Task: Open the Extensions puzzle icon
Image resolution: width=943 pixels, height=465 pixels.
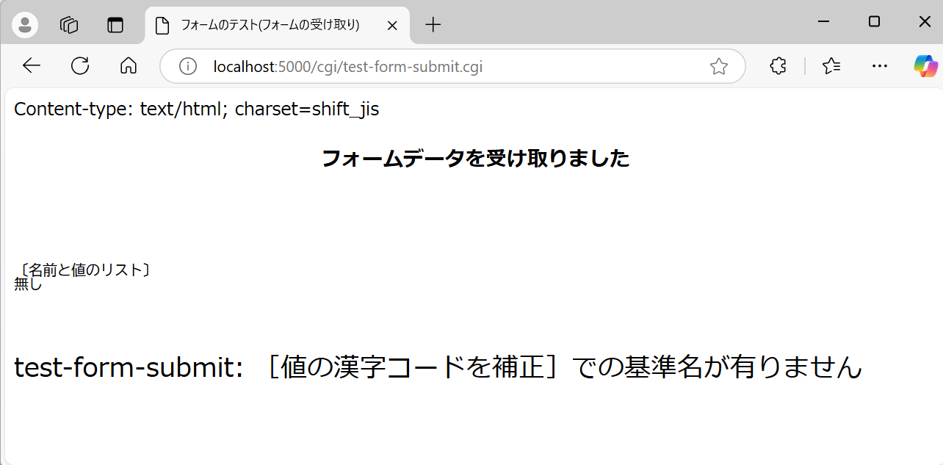Action: (x=778, y=66)
